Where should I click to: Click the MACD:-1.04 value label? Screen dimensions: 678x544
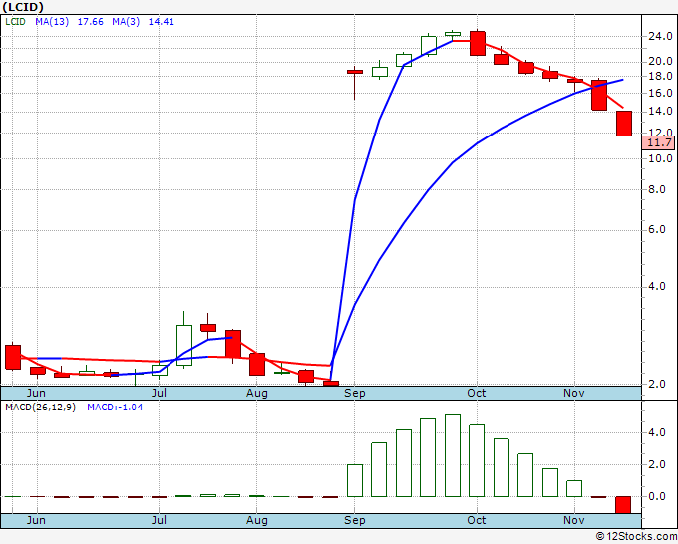tap(115, 408)
